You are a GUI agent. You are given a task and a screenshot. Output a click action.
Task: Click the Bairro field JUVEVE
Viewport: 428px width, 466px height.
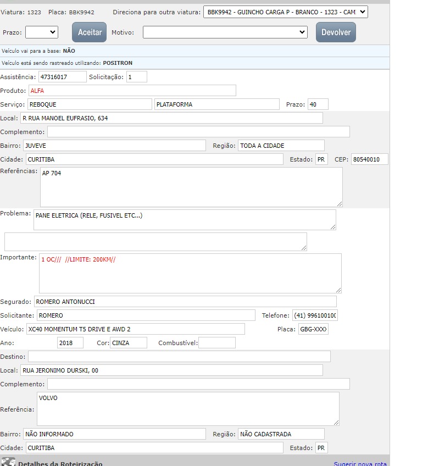(114, 146)
